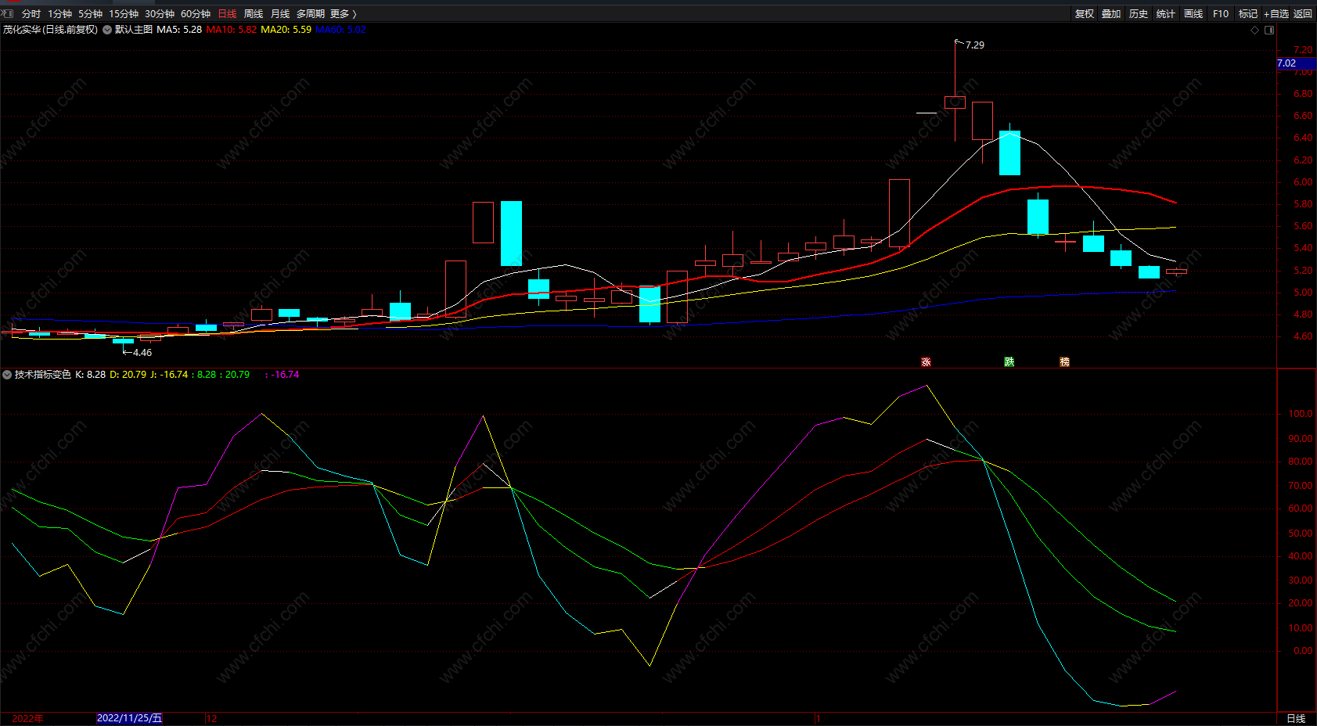Click the red 涨 marker icon
Image resolution: width=1317 pixels, height=726 pixels.
926,361
